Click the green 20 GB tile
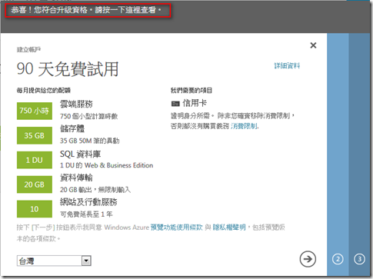Image resolution: width=373 pixels, height=279 pixels. [35, 184]
